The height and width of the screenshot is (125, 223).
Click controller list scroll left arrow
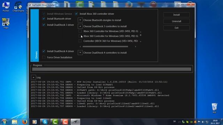coord(80,47)
